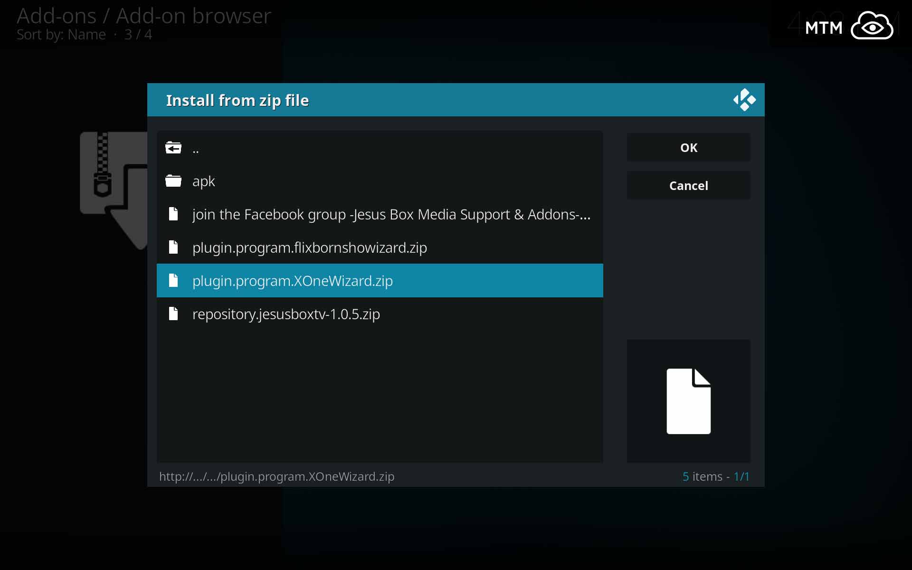Image resolution: width=912 pixels, height=570 pixels.
Task: Click the zip install icon behind dialog
Action: (x=114, y=190)
